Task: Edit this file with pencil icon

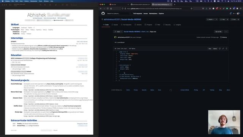Action: point(223,49)
